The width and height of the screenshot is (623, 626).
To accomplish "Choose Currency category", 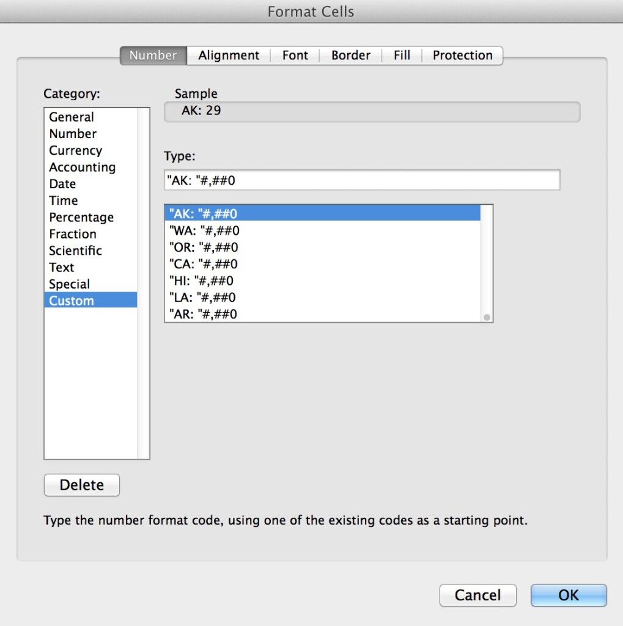I will pos(75,150).
